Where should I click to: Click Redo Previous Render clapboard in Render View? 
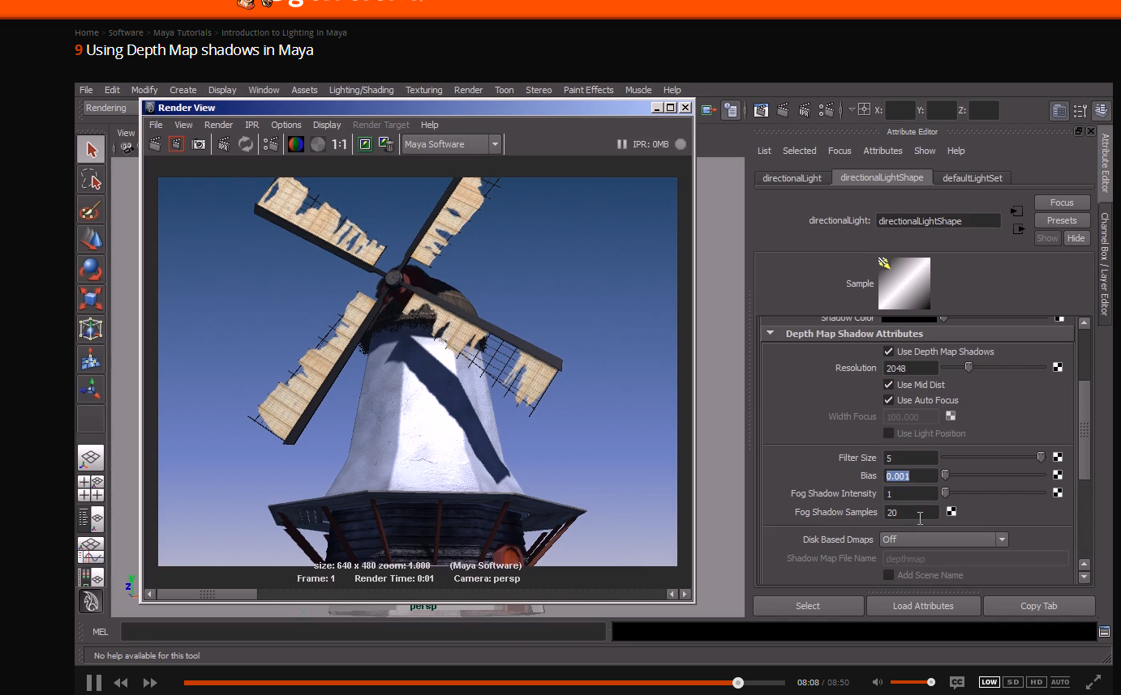tap(155, 144)
